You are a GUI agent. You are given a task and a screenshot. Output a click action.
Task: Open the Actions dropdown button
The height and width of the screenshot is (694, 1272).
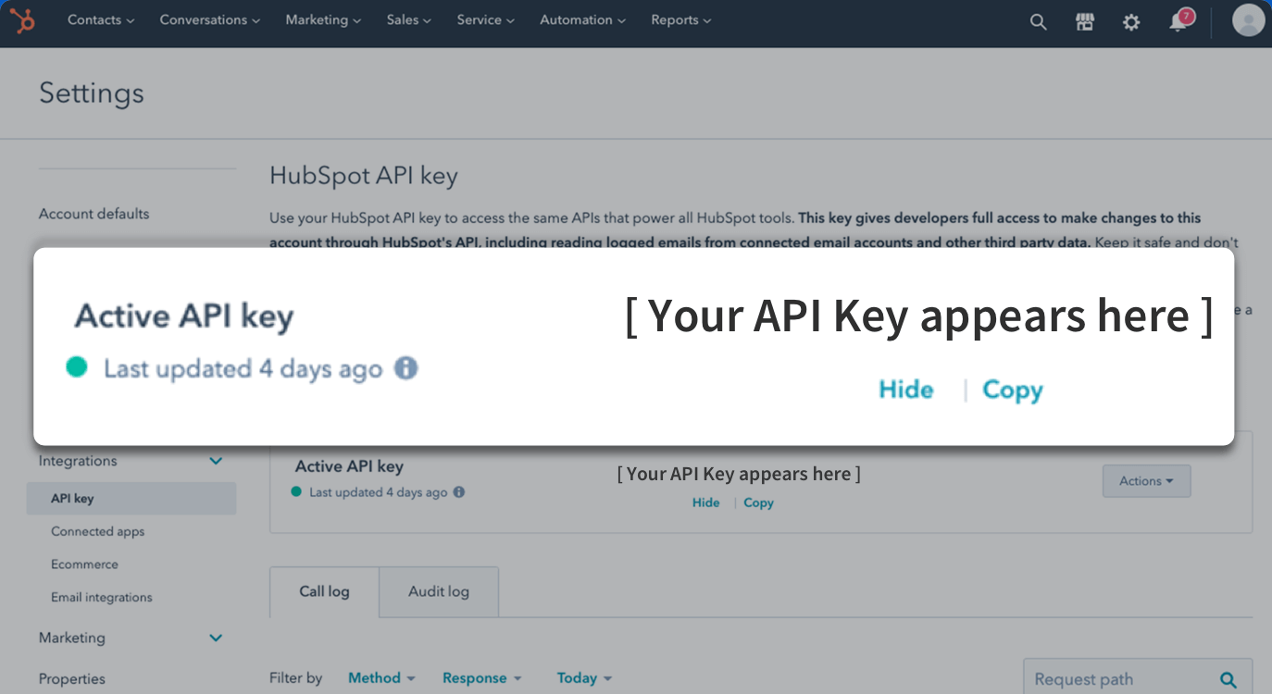(1146, 481)
